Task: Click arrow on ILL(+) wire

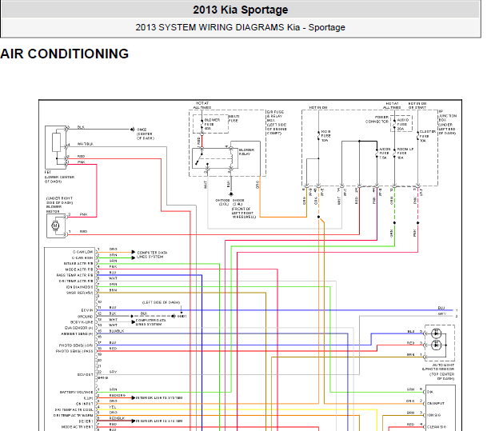Action: (x=134, y=397)
